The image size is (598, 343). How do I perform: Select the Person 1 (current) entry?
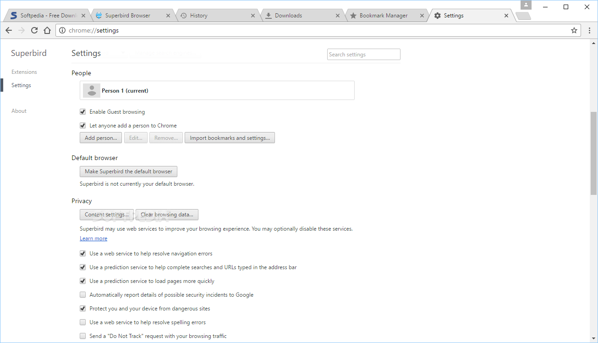coord(217,90)
